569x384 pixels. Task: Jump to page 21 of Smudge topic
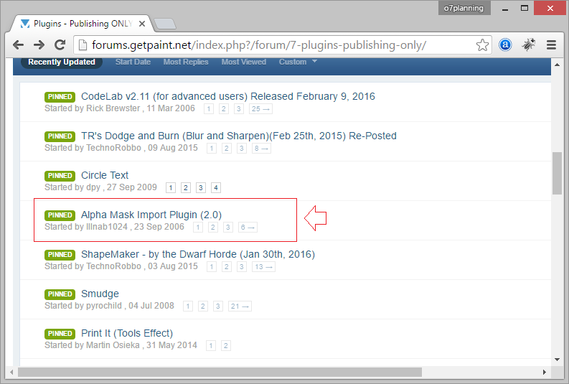240,306
